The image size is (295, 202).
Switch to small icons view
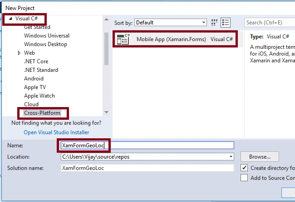tap(214, 23)
